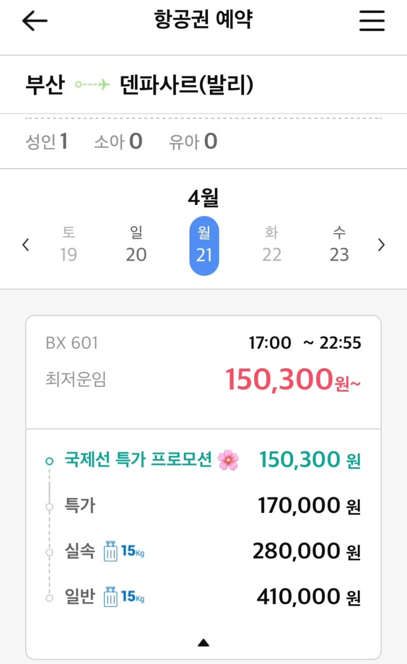Change the departure city 부산
Viewport: 407px width, 664px height.
tap(45, 85)
